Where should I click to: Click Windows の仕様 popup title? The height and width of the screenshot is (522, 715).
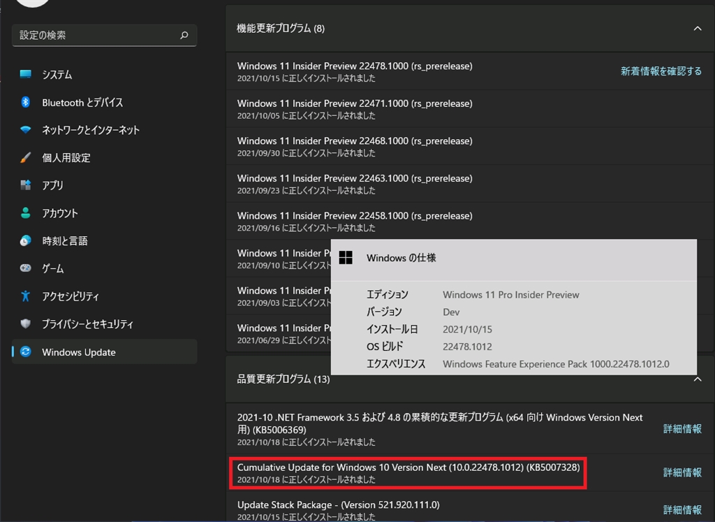pyautogui.click(x=401, y=258)
